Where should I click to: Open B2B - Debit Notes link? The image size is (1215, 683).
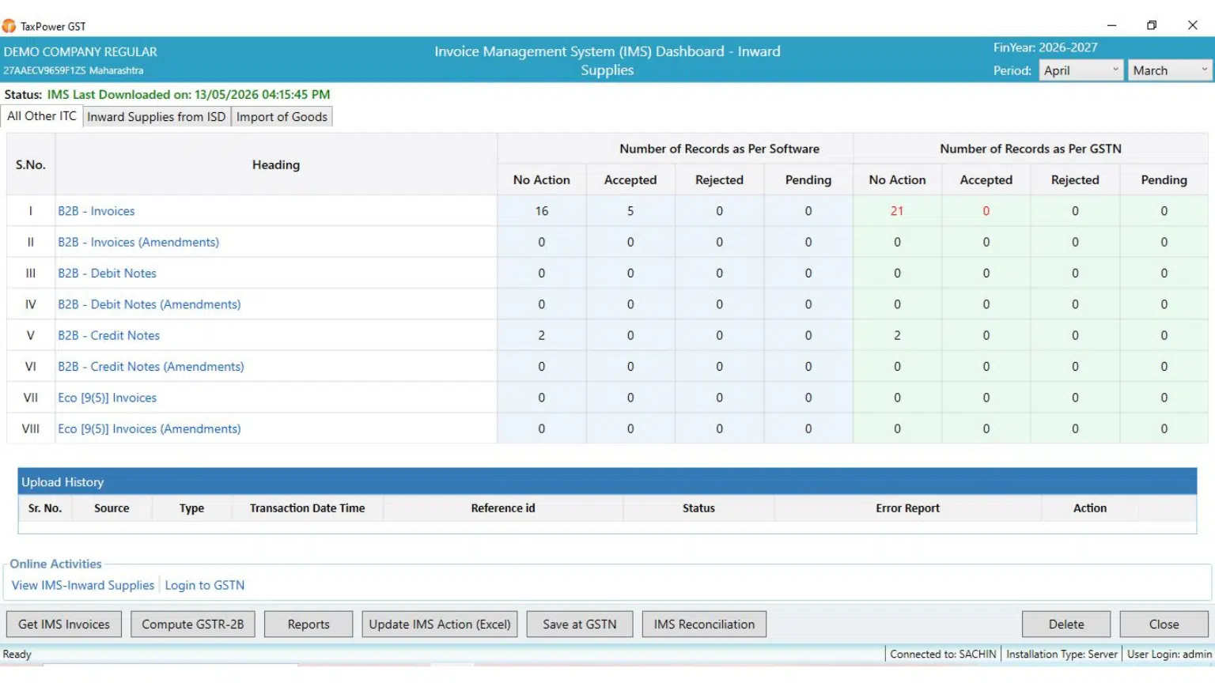click(x=107, y=273)
